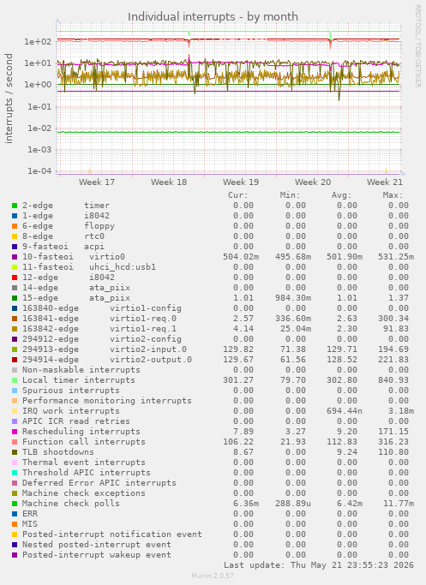Click the Week 21 axis label
The width and height of the screenshot is (426, 585).
(385, 182)
